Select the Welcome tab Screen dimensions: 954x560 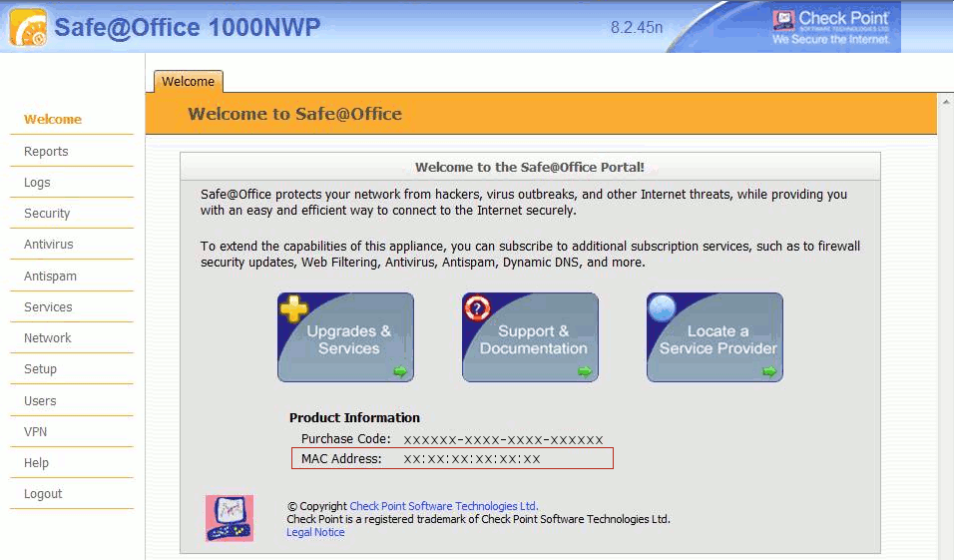(188, 82)
